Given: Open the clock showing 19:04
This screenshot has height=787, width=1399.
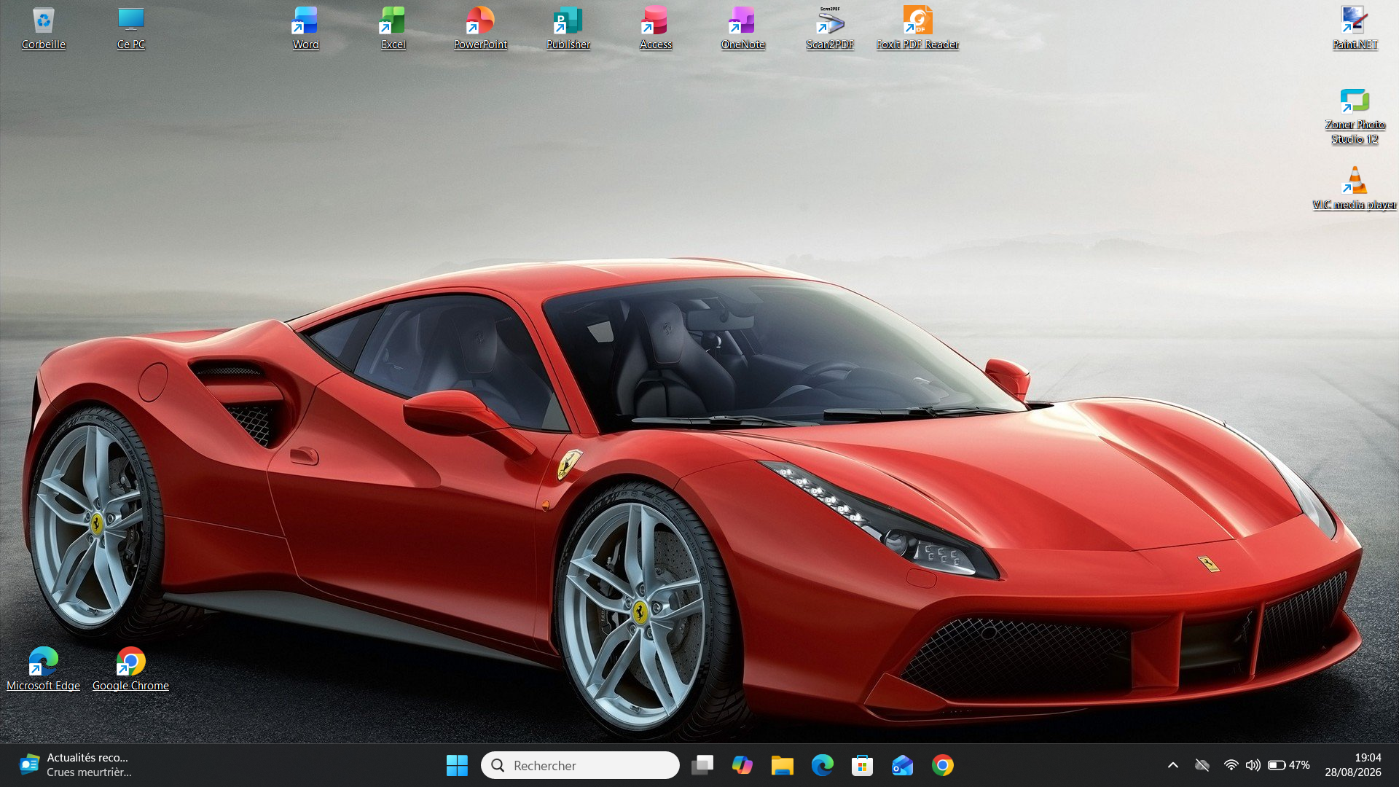Looking at the screenshot, I should [1353, 765].
